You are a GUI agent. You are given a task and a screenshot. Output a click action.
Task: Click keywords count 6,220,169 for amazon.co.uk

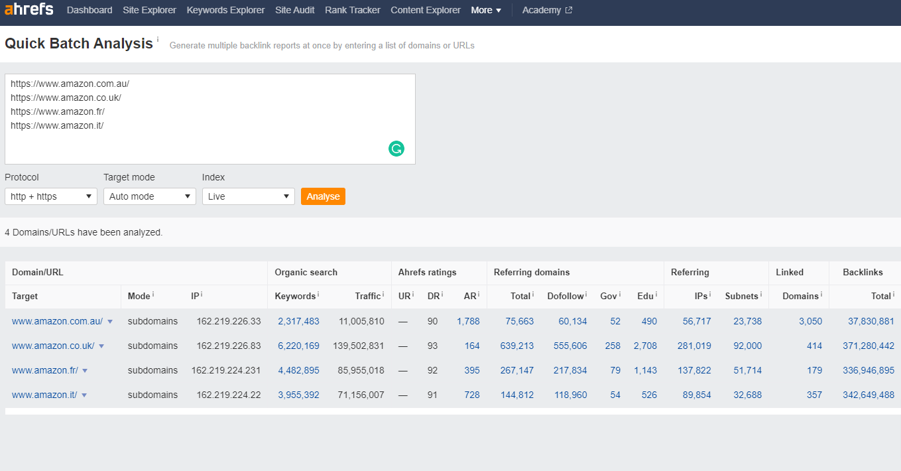click(x=298, y=346)
